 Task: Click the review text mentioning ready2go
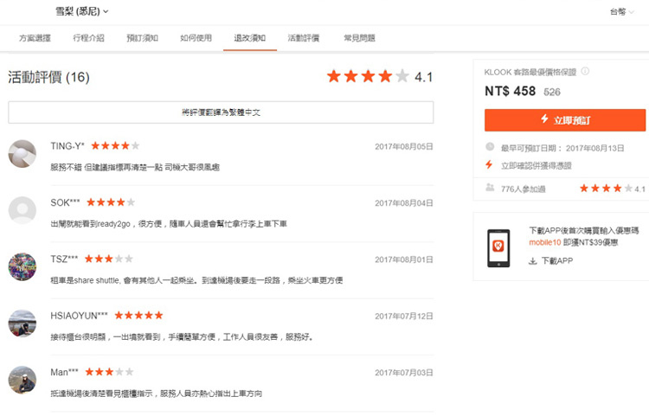(169, 224)
